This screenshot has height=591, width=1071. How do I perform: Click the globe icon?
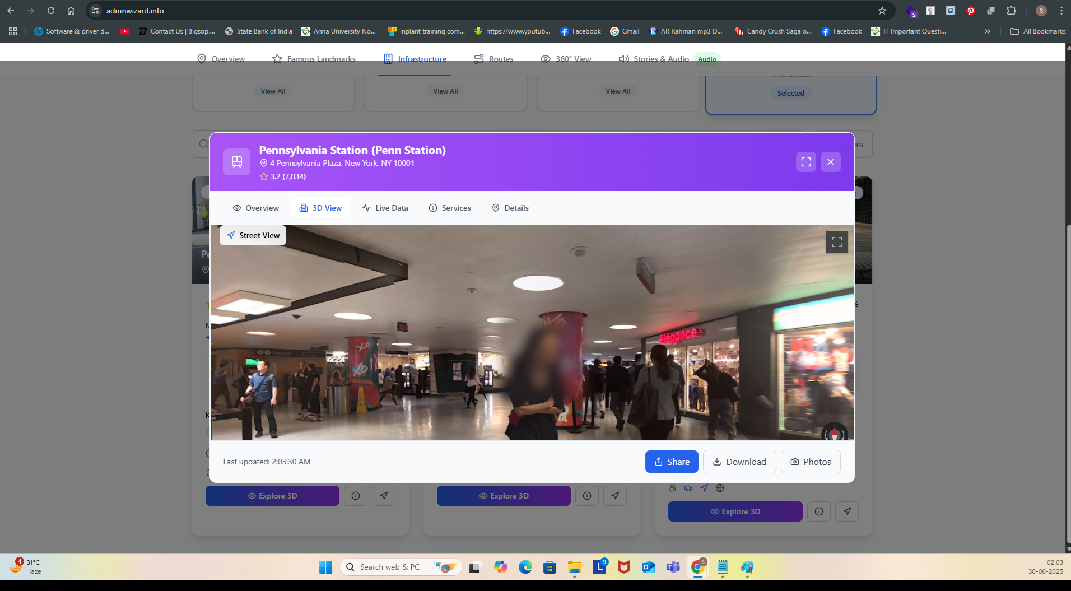(x=720, y=488)
